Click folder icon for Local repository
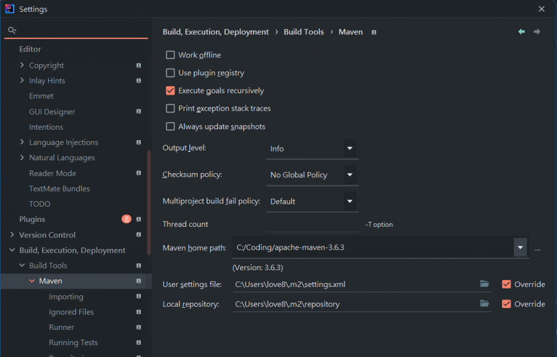Screen dimensions: 557x357 (484, 303)
